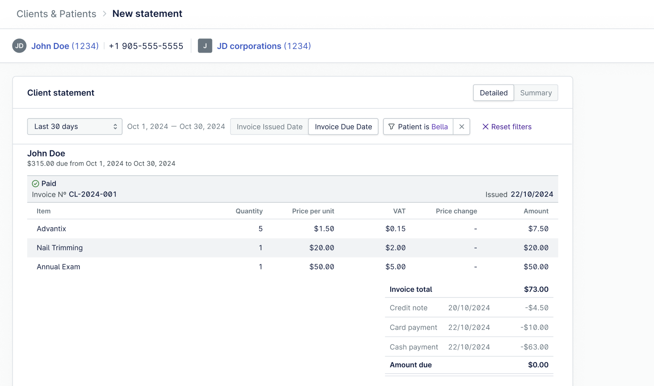Click the J avatar icon for JD corporations
This screenshot has width=654, height=386.
point(205,46)
